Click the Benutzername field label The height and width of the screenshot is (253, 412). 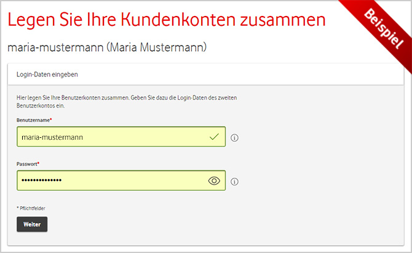[x=33, y=120]
